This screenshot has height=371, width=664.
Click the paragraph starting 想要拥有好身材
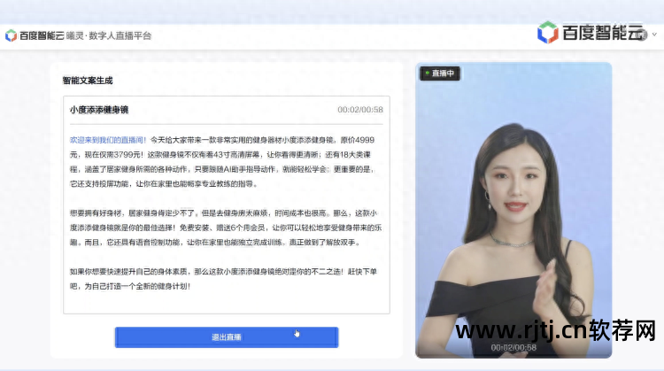(x=226, y=228)
